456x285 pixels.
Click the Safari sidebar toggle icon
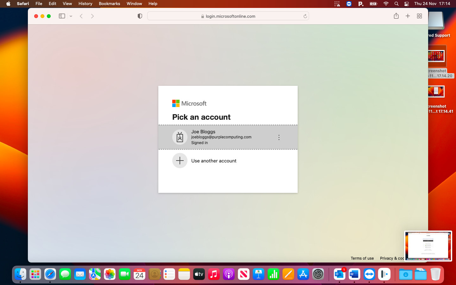pyautogui.click(x=62, y=16)
